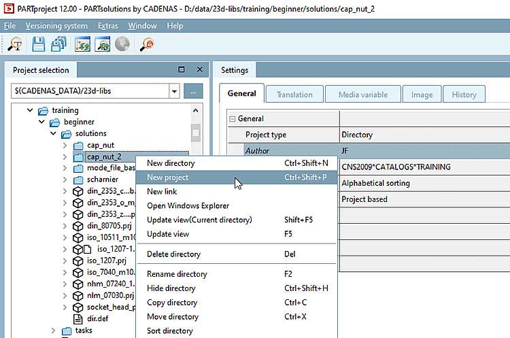Click the dir.def file icon
510x338 pixels.
tap(78, 318)
